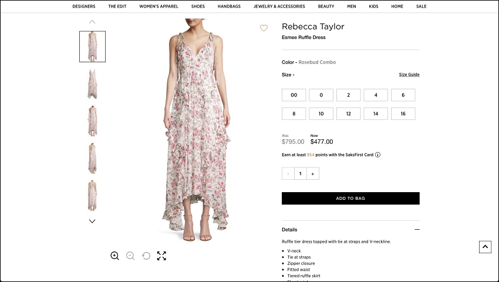Click the Was $795.00 price

click(x=293, y=142)
